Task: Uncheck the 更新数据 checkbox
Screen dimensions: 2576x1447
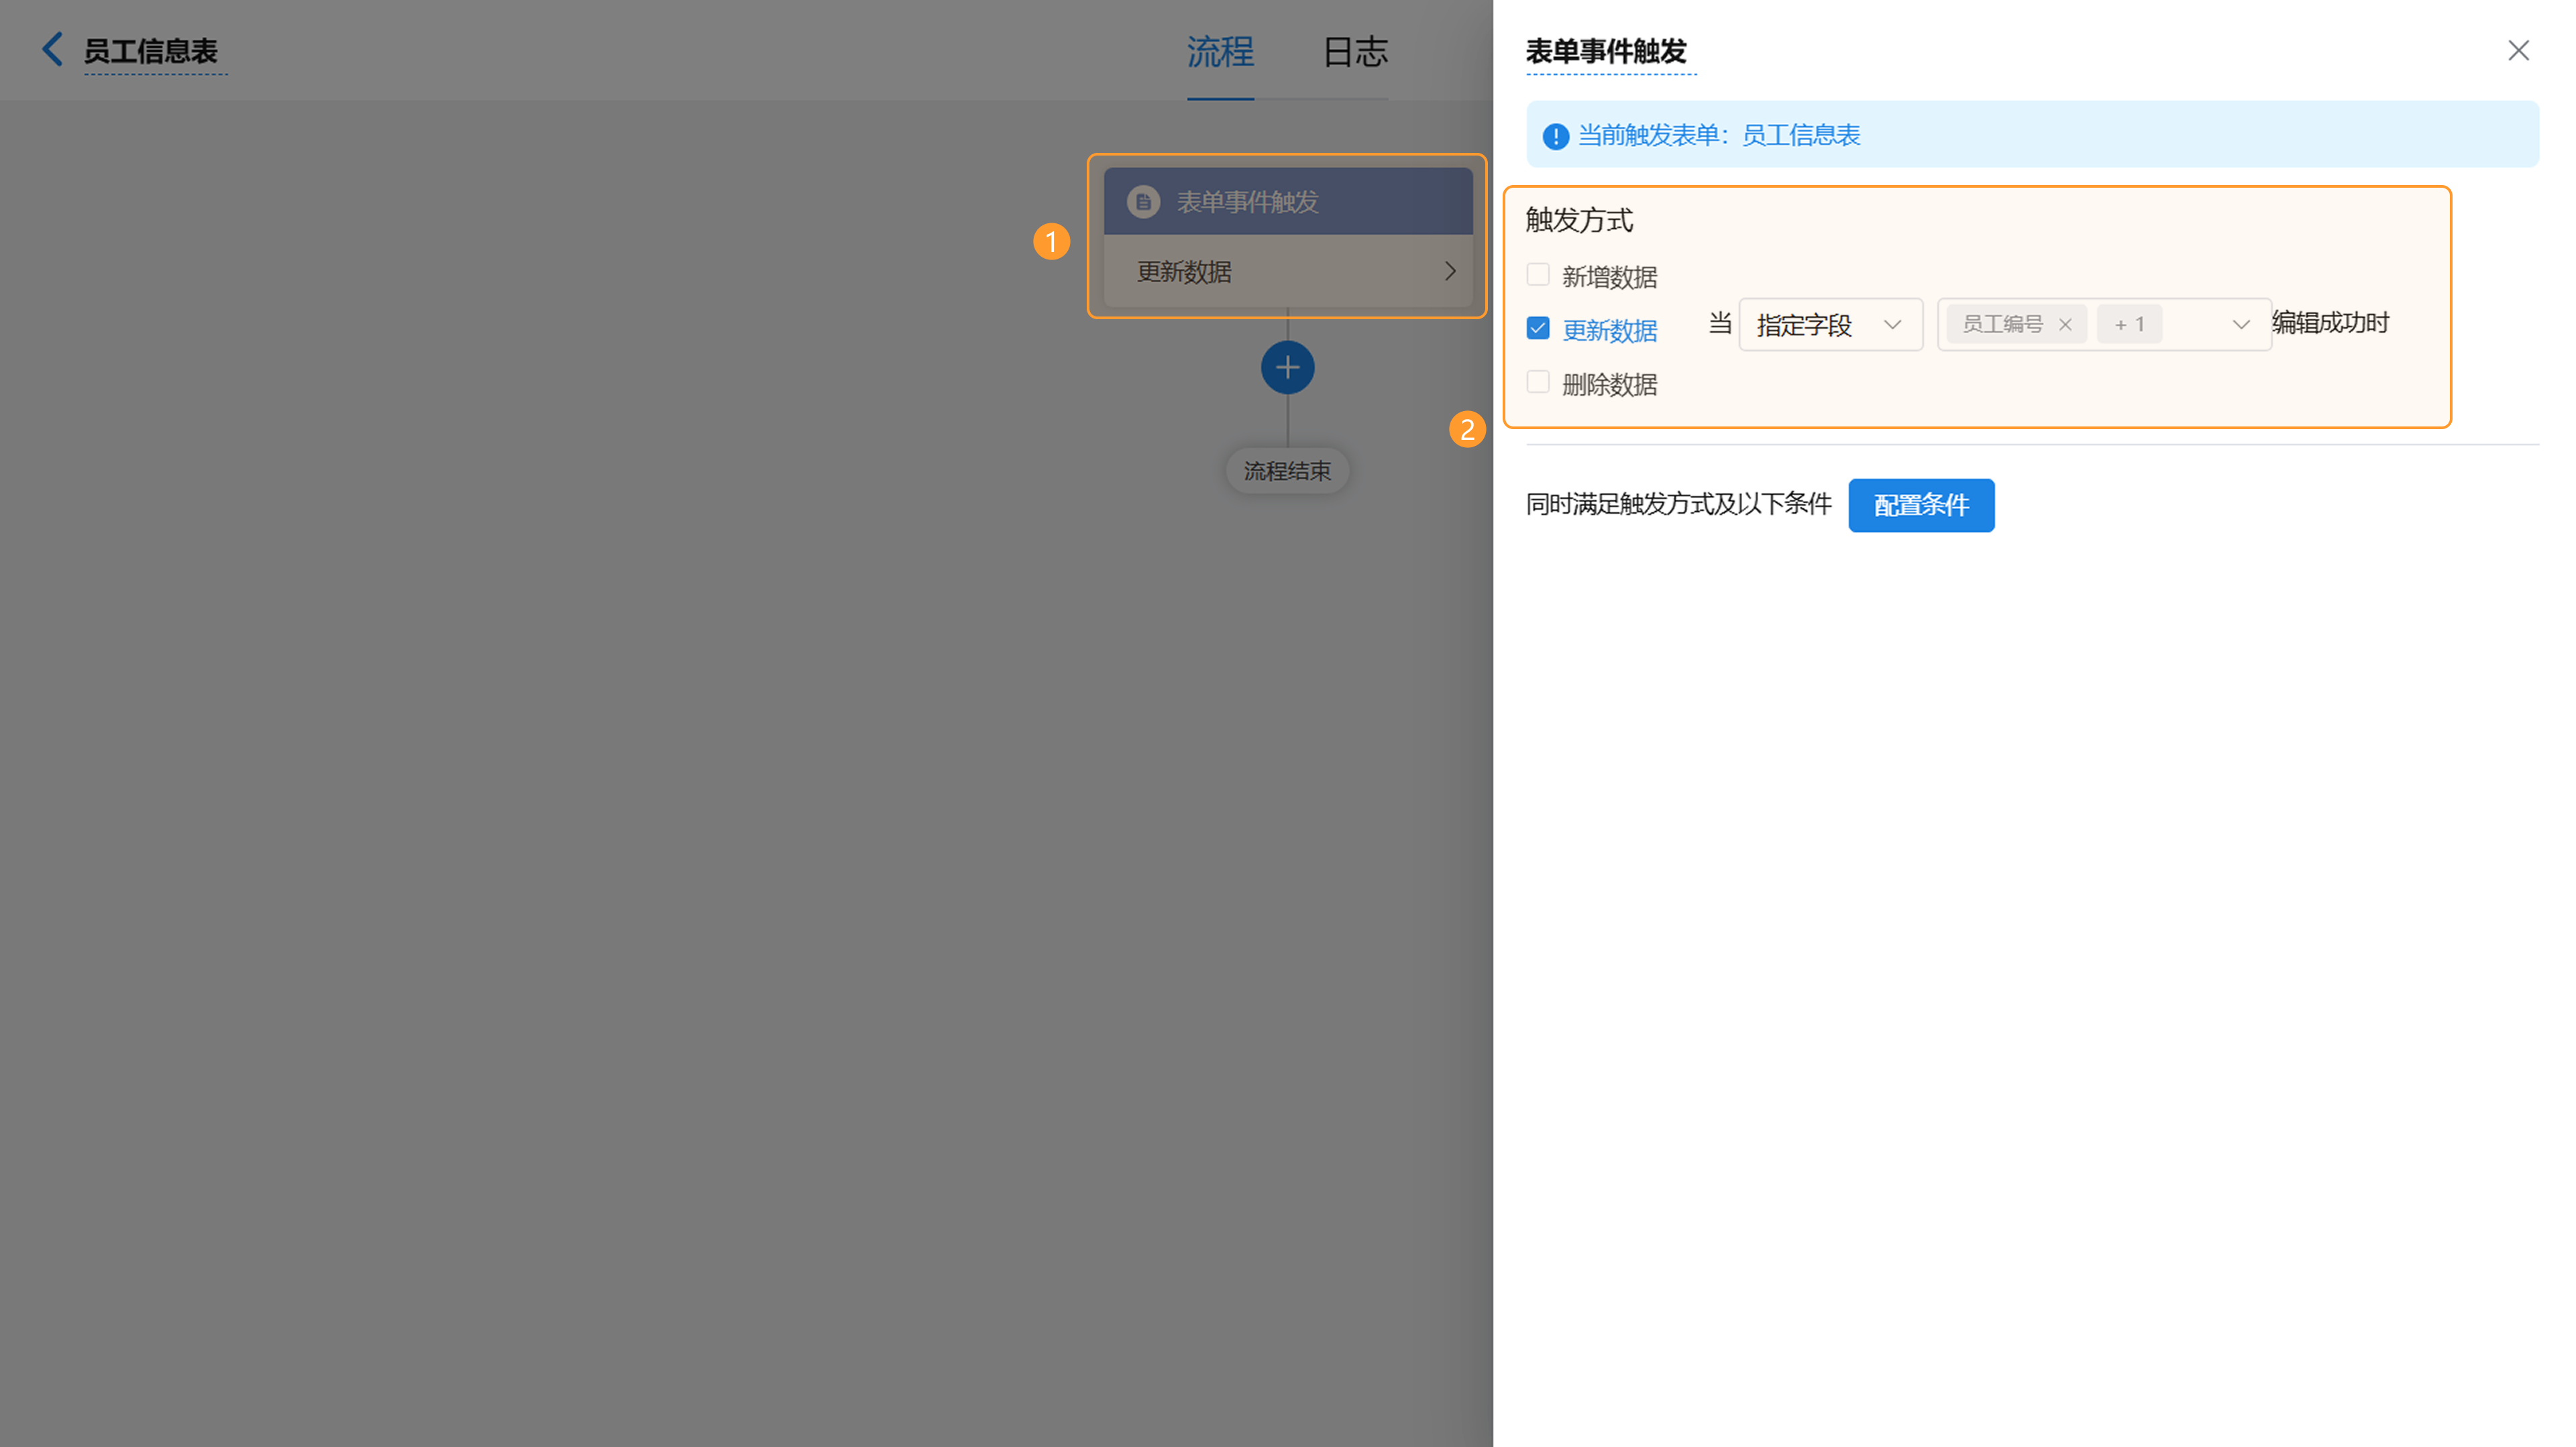Action: pos(1538,329)
